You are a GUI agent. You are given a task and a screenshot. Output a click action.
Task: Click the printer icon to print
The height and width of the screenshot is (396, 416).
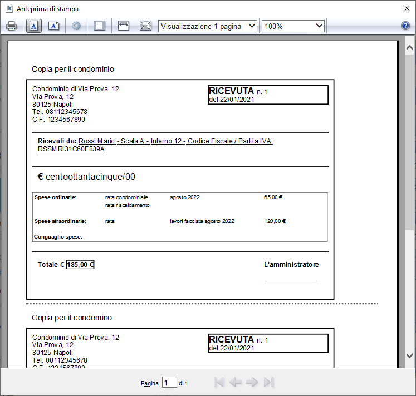point(11,26)
